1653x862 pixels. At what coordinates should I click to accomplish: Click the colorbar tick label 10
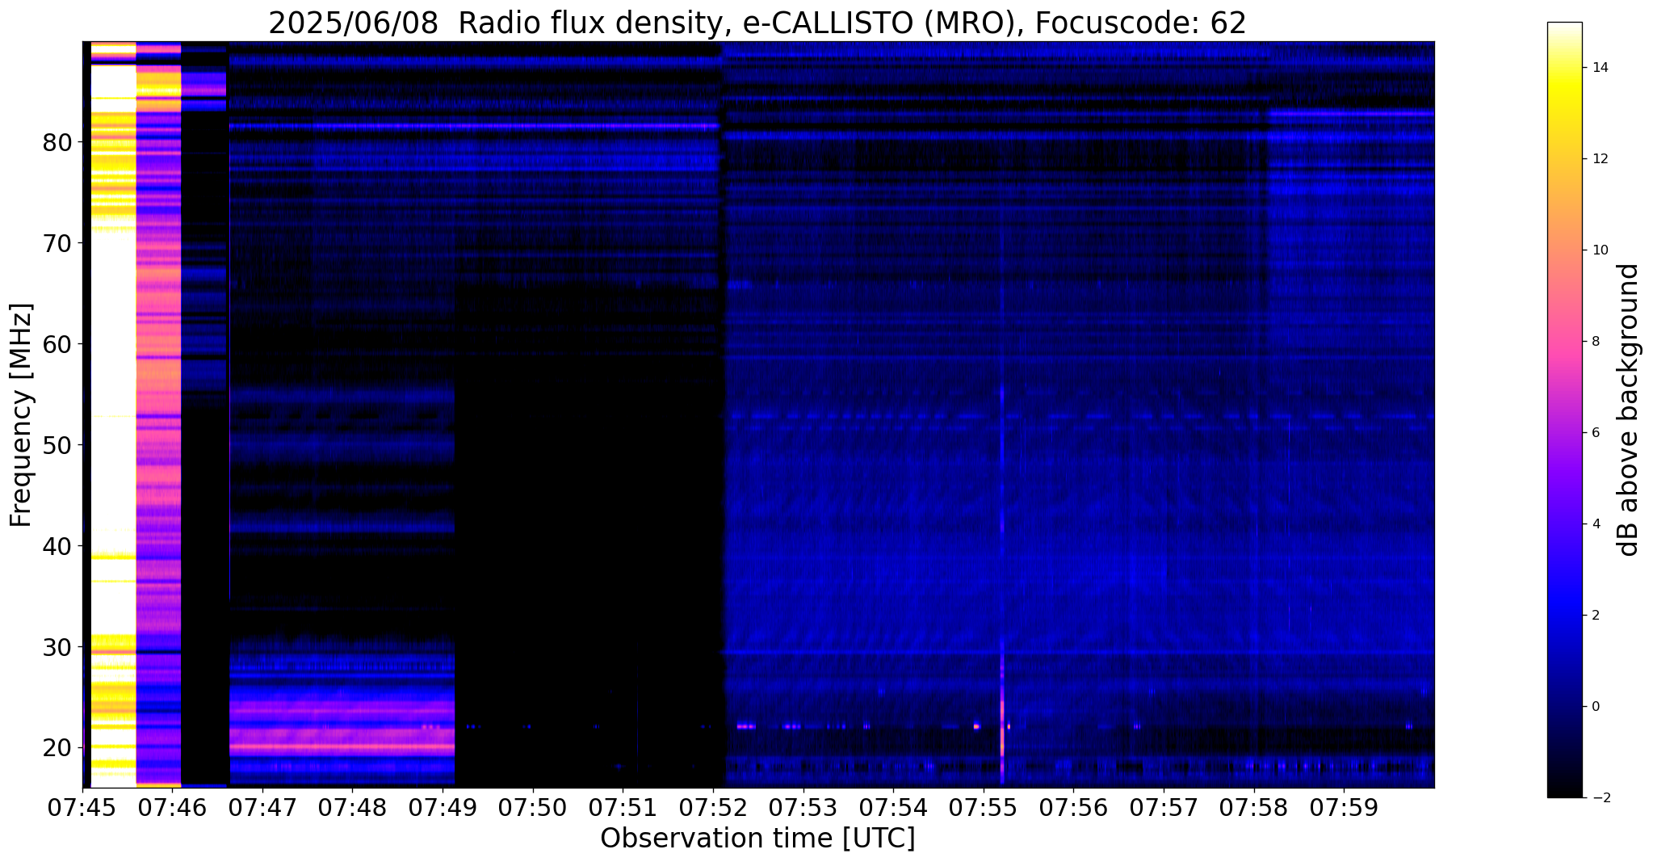[1600, 250]
